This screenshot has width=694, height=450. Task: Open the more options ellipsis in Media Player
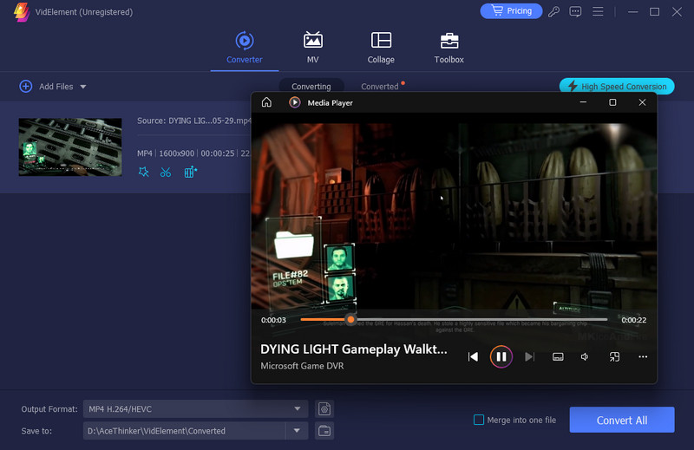[x=643, y=356]
